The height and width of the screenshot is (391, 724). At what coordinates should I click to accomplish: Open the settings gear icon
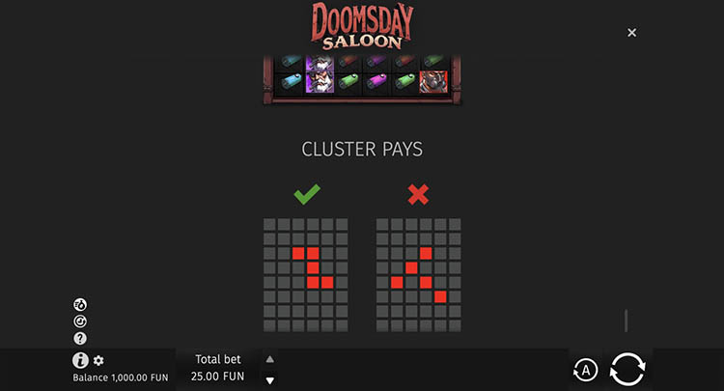(98, 360)
